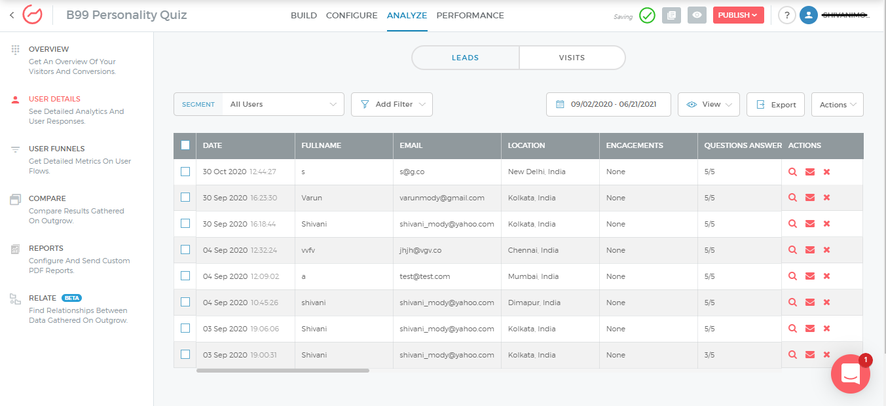Email the 30 Oct 2020 lead s

pyautogui.click(x=810, y=172)
